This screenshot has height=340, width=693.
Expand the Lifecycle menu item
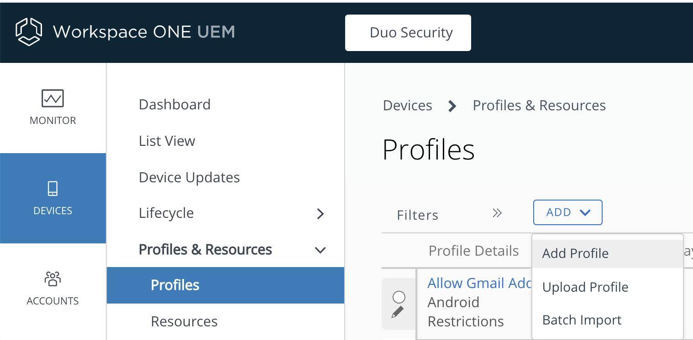166,213
